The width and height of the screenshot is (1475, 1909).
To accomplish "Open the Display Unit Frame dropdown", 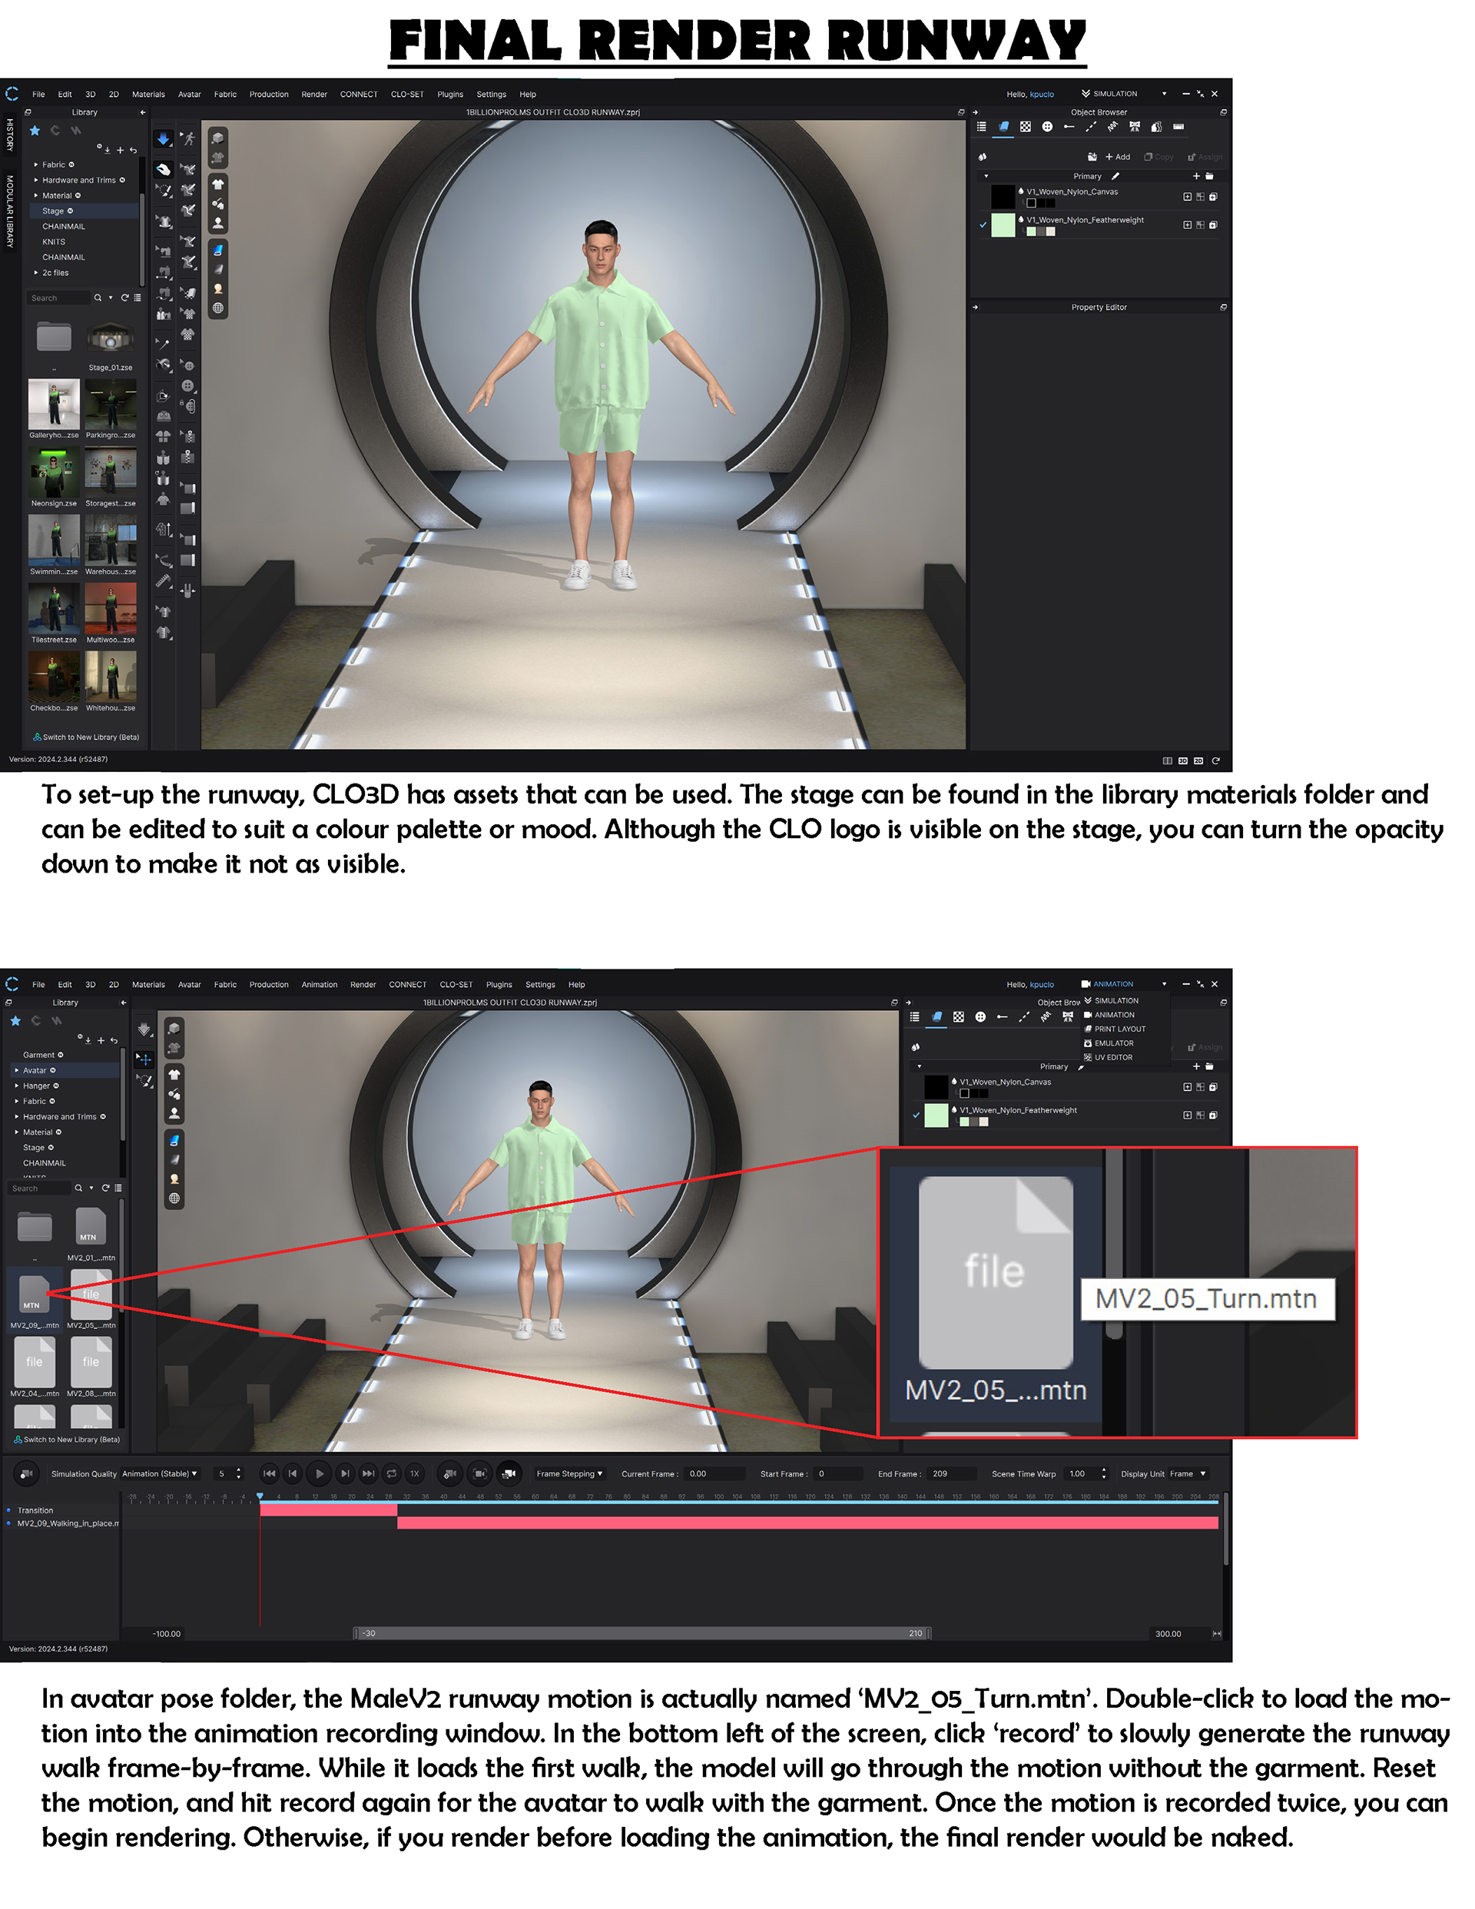I will click(1188, 1473).
